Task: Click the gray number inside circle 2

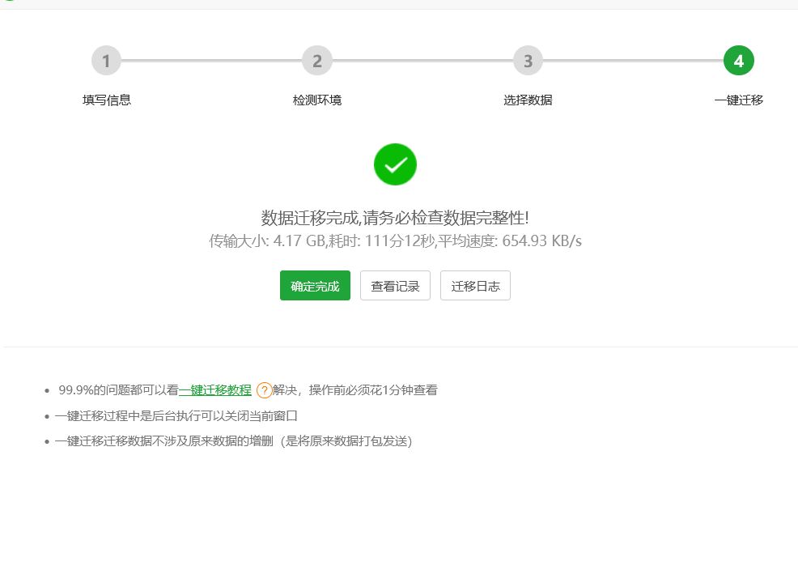Action: (316, 60)
